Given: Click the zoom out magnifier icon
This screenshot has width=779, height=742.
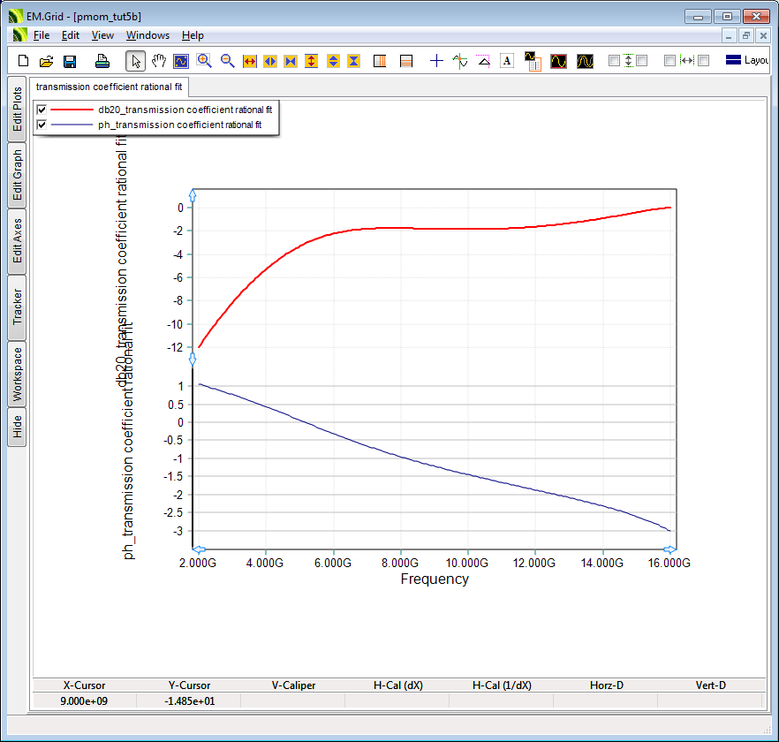Looking at the screenshot, I should (x=227, y=61).
